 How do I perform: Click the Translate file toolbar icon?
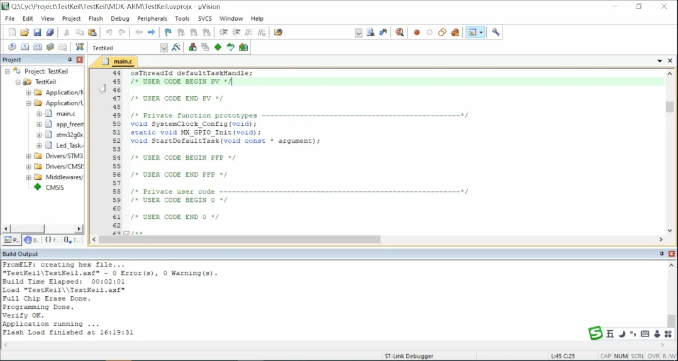[12, 47]
